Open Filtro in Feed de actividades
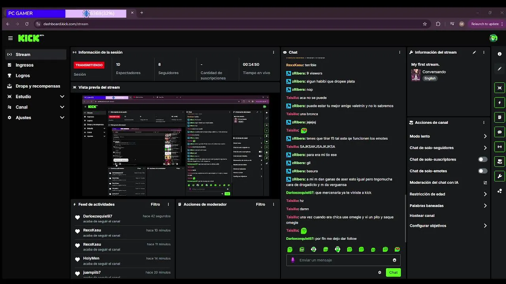 (x=155, y=204)
